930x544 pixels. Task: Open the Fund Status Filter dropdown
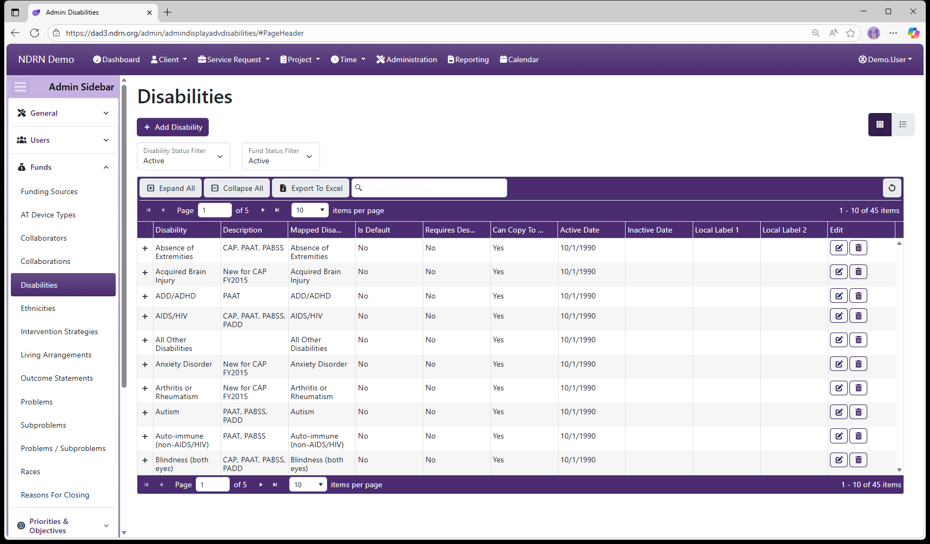[x=281, y=156]
